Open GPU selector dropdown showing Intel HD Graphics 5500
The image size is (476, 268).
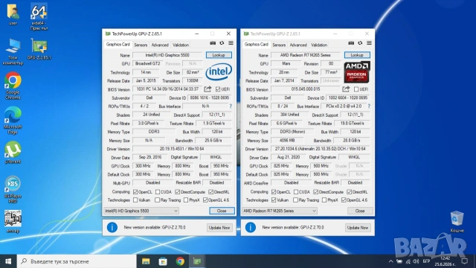click(141, 211)
